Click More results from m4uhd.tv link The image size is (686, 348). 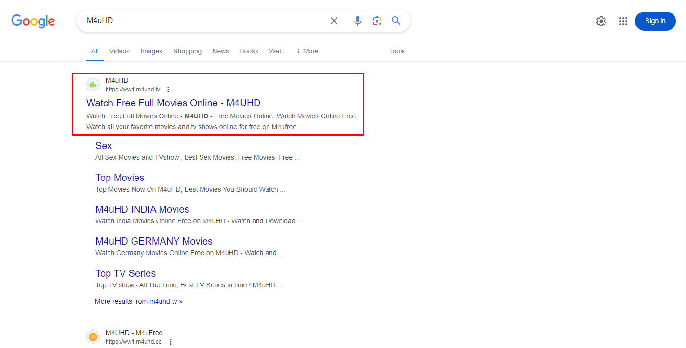click(139, 301)
